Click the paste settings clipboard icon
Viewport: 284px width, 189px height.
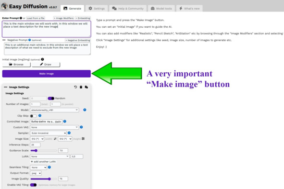[x=81, y=87]
